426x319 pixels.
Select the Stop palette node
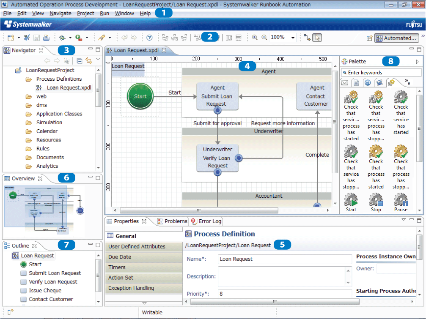[x=376, y=203]
